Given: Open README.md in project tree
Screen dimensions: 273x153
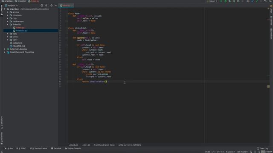Looking at the screenshot, I should coord(19,46).
